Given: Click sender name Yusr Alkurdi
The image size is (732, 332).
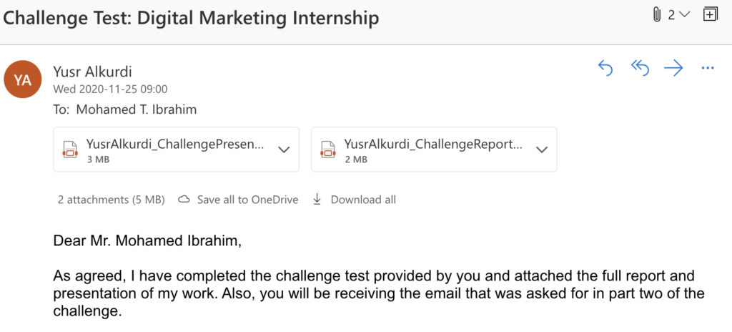Looking at the screenshot, I should tap(92, 72).
